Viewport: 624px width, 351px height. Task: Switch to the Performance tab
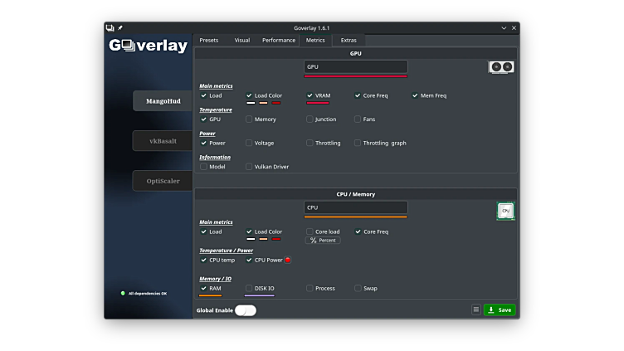[x=278, y=40]
